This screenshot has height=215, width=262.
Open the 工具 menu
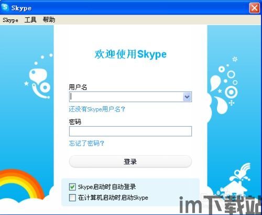pyautogui.click(x=30, y=20)
